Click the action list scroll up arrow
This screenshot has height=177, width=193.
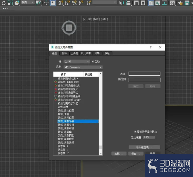click(x=101, y=74)
